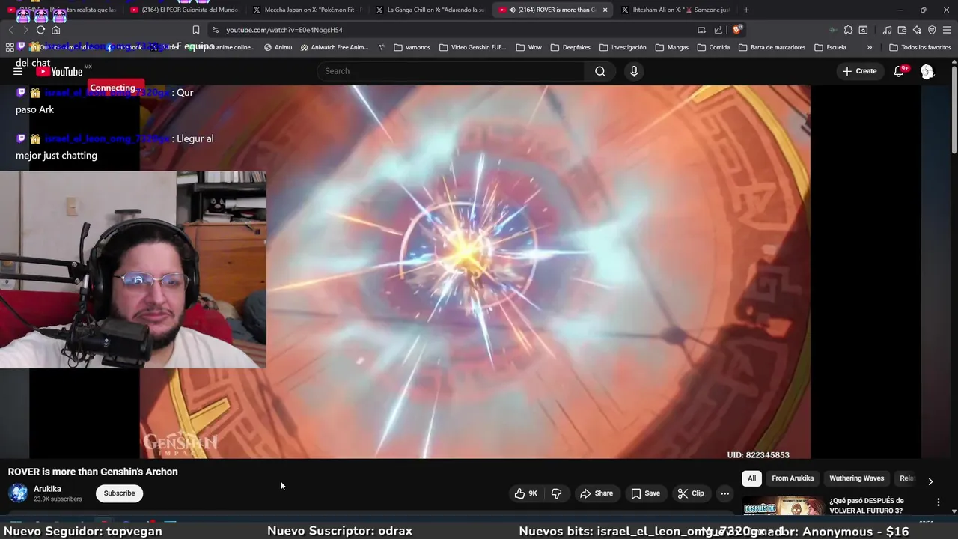Open the Brave wallet icon
The width and height of the screenshot is (958, 539).
tap(902, 30)
